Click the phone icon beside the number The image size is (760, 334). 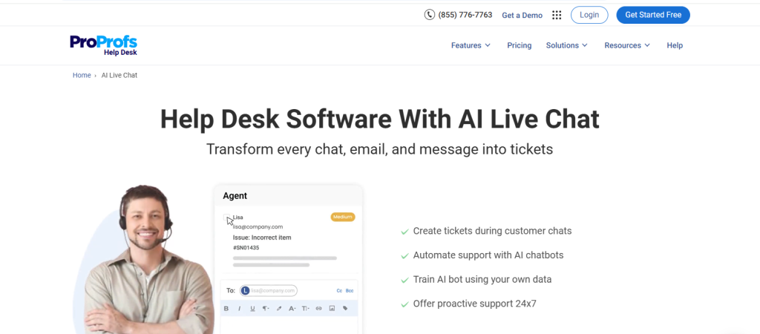pos(430,15)
